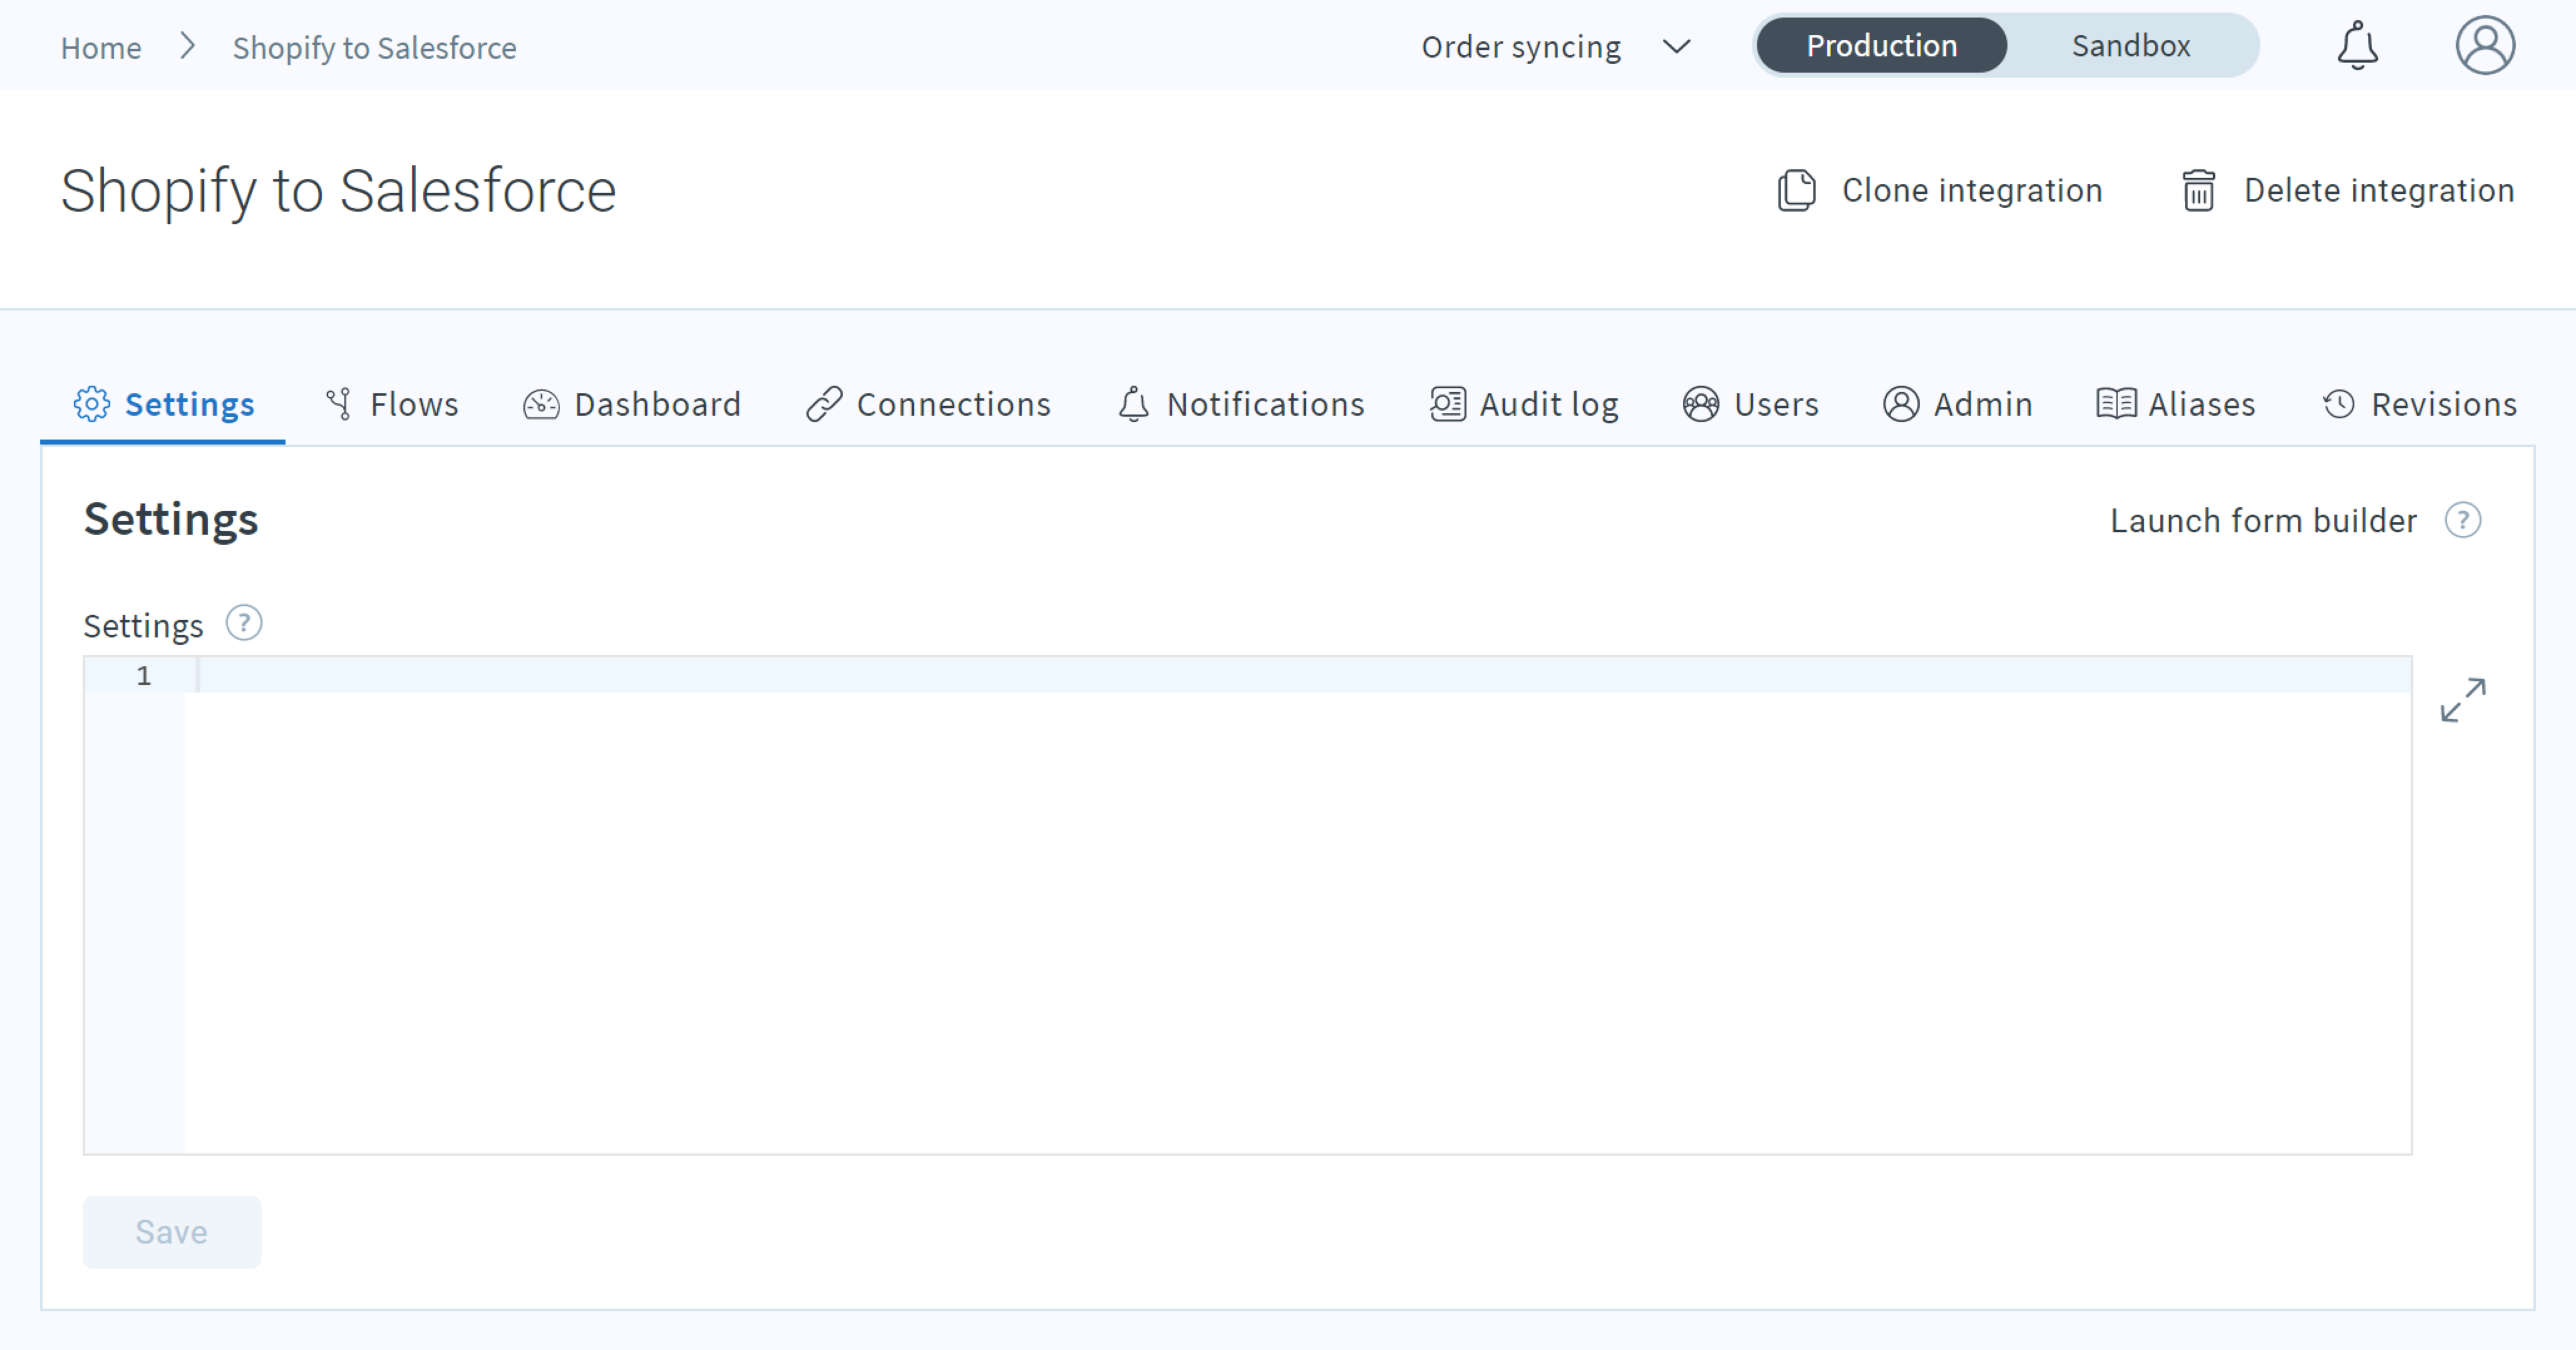Click the Aliases book icon
This screenshot has height=1350, width=2576.
[x=2115, y=404]
